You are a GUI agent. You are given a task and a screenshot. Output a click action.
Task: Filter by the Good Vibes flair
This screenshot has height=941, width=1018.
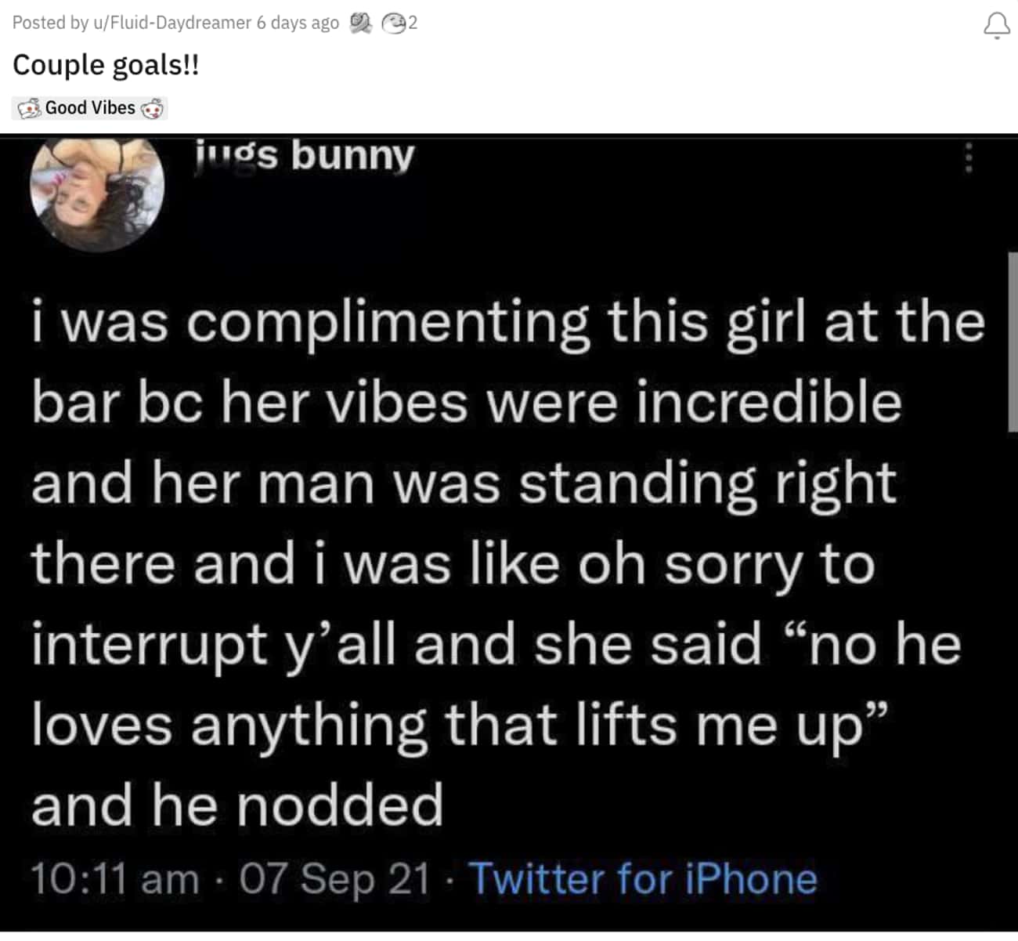(x=90, y=108)
